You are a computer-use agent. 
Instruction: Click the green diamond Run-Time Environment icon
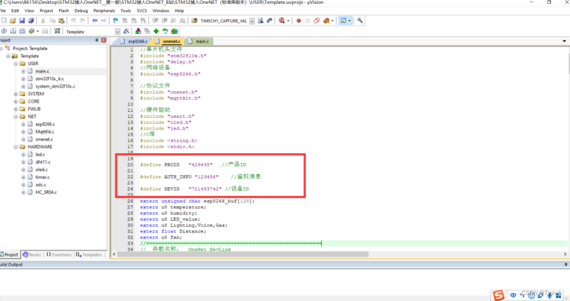click(156, 31)
